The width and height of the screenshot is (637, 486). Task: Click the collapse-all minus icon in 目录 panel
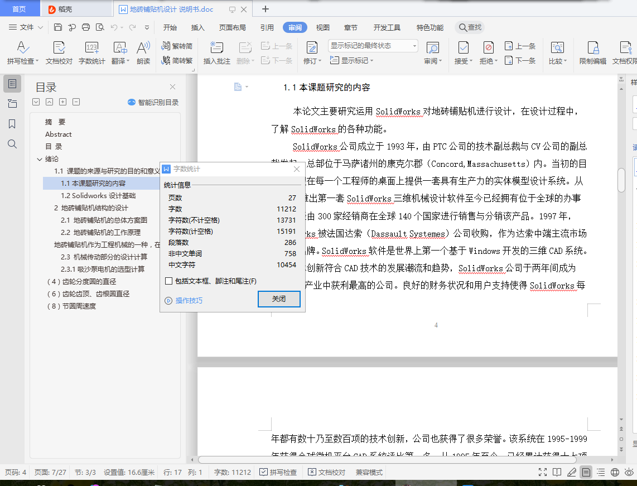pyautogui.click(x=76, y=102)
